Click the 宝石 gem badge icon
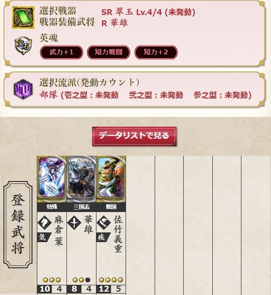 coord(23,45)
